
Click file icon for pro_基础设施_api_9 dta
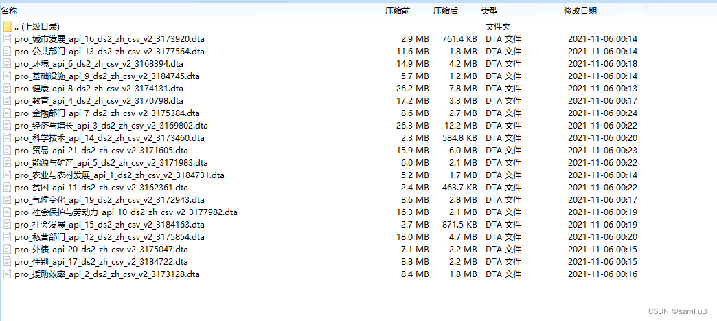click(x=7, y=76)
